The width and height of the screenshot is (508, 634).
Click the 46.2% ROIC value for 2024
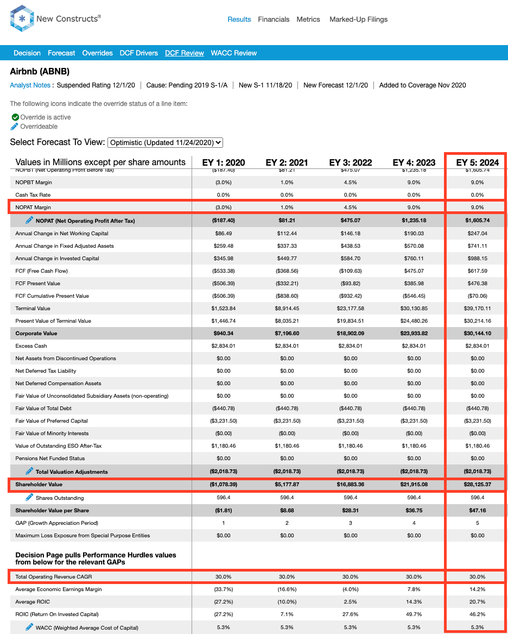click(x=477, y=614)
